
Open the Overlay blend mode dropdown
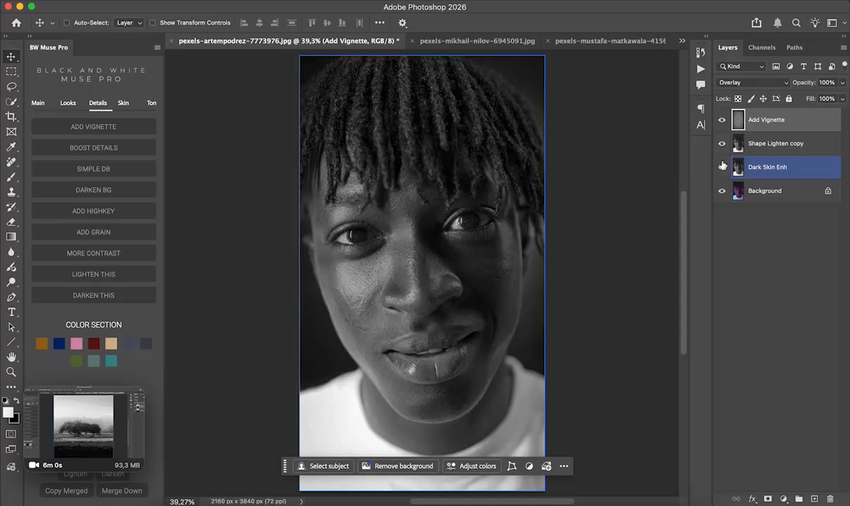(753, 83)
